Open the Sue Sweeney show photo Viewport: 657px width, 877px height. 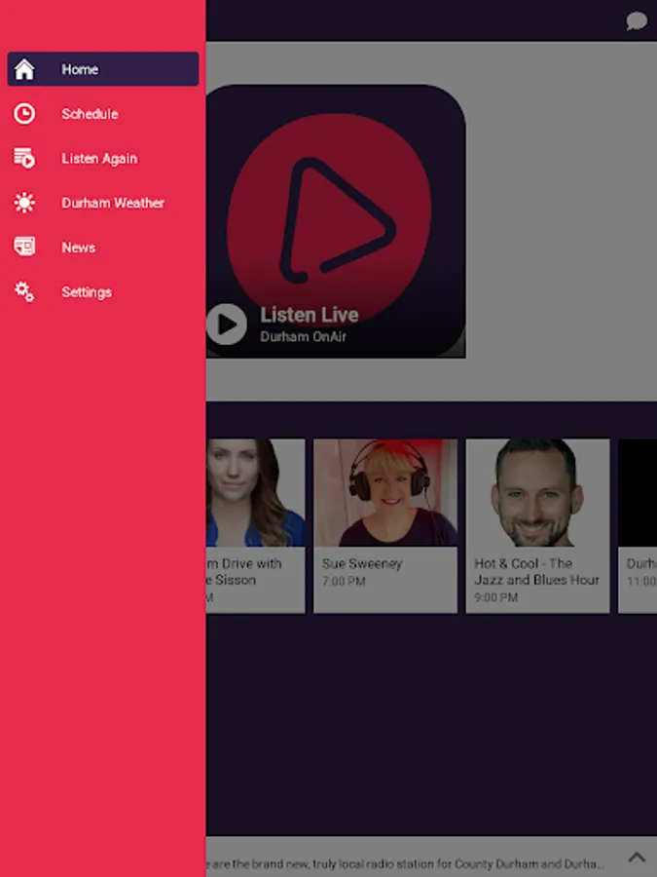pos(384,492)
